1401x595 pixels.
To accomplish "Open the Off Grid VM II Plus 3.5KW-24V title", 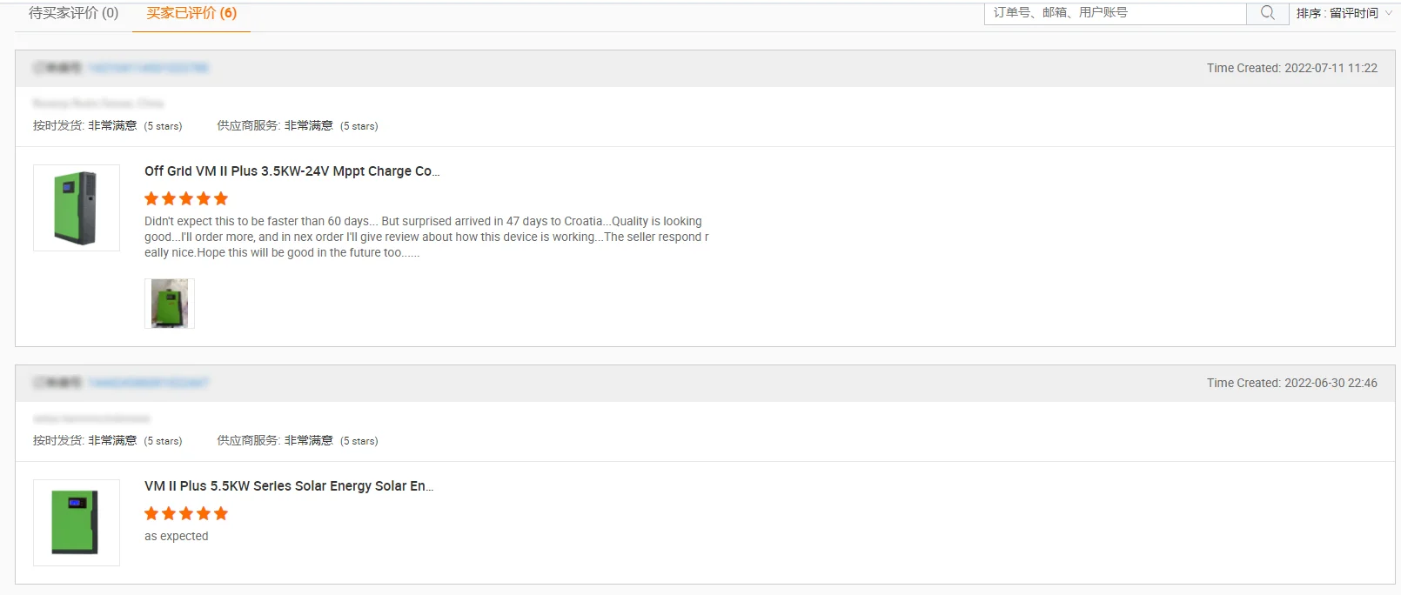I will click(x=292, y=171).
